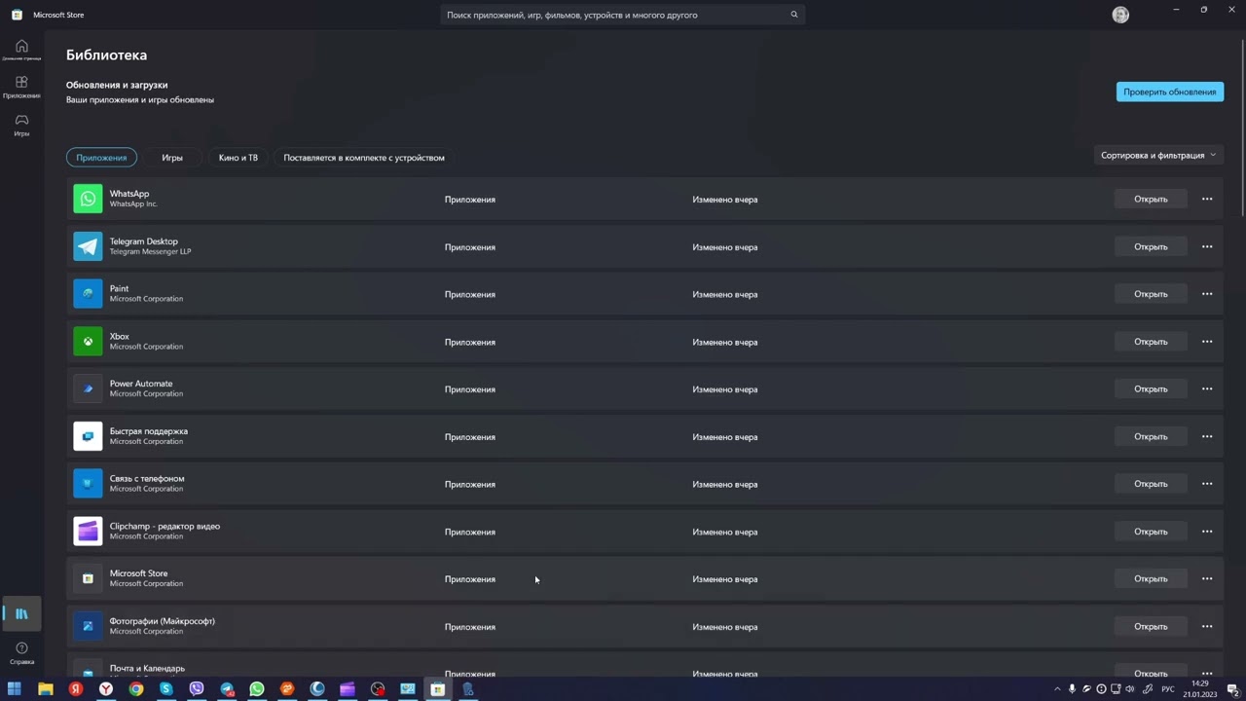Click the Paint app icon
Image resolution: width=1246 pixels, height=701 pixels.
88,293
